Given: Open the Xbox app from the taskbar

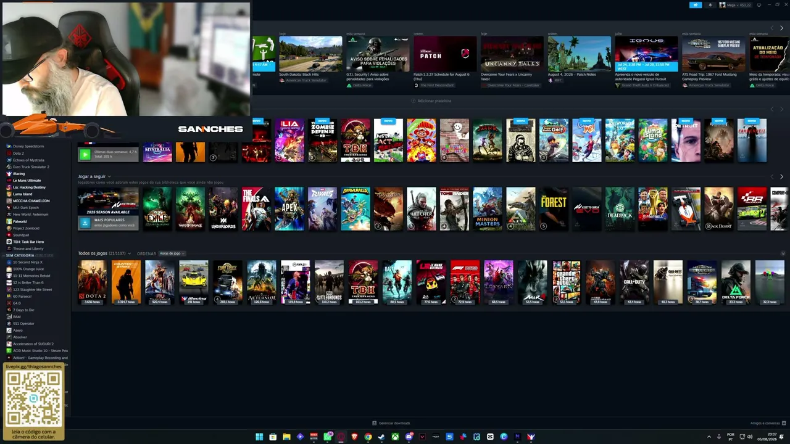Looking at the screenshot, I should pos(395,437).
